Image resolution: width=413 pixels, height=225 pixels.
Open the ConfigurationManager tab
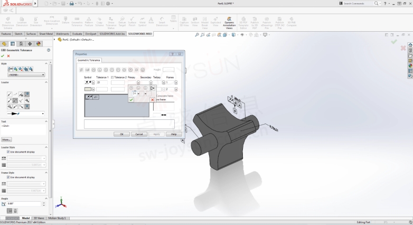(x=21, y=44)
